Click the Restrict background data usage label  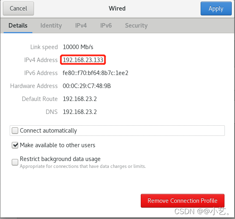[60, 159]
